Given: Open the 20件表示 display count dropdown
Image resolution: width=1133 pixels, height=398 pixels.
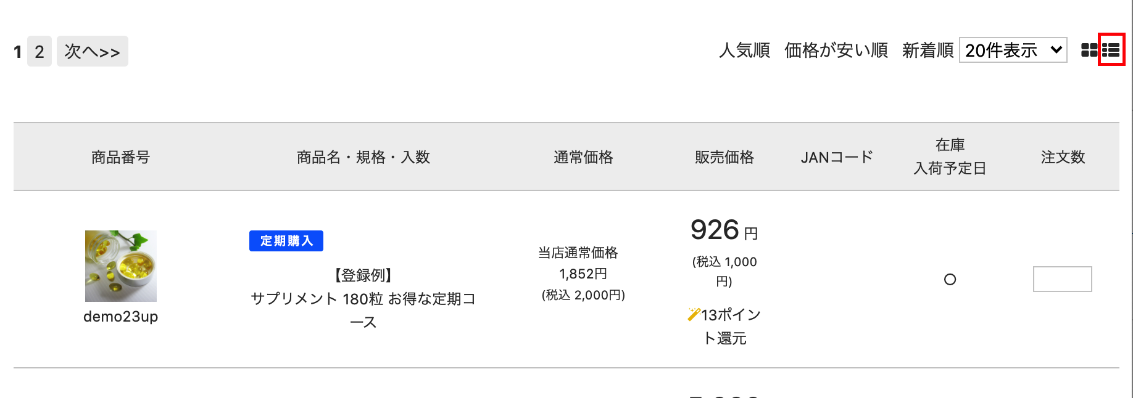Looking at the screenshot, I should click(x=1013, y=50).
